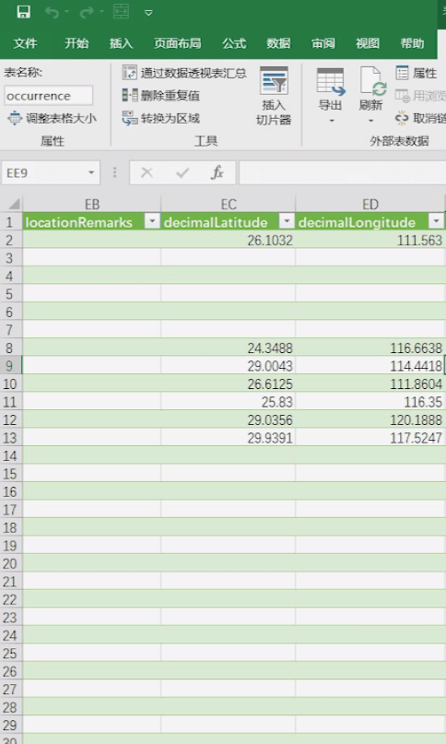
Task: Click the 取消链接 unlink icon
Action: point(402,118)
